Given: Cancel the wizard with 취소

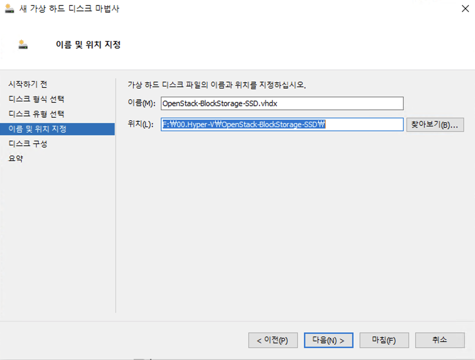Looking at the screenshot, I should coord(440,340).
